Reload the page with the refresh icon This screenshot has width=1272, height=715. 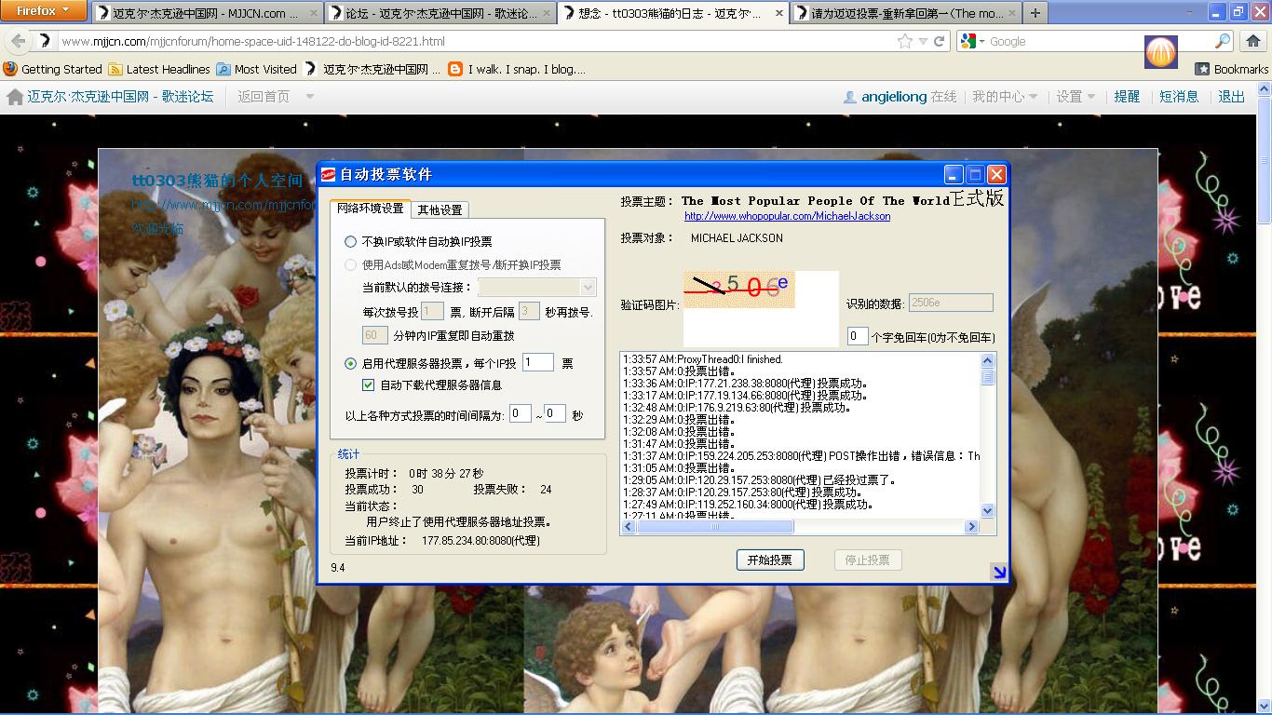pos(940,41)
